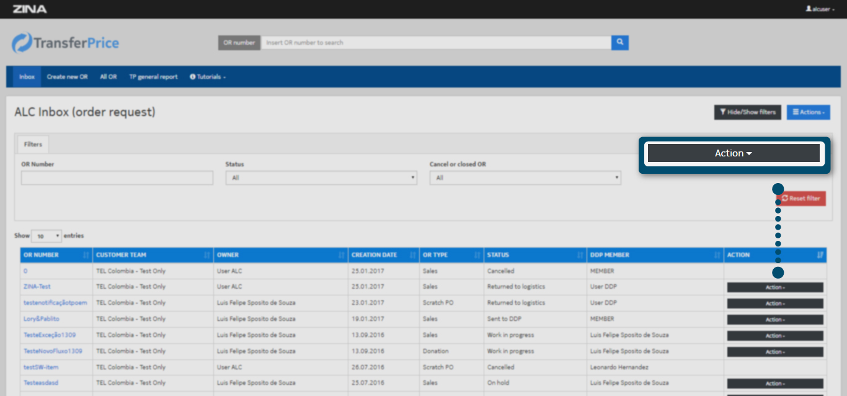The image size is (847, 396).
Task: Click the ZINA brand logo
Action: [x=29, y=9]
